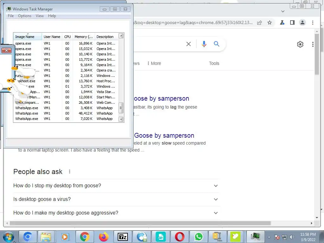Switch to Google Chrome in the taskbar
324x243 pixels.
point(84,237)
